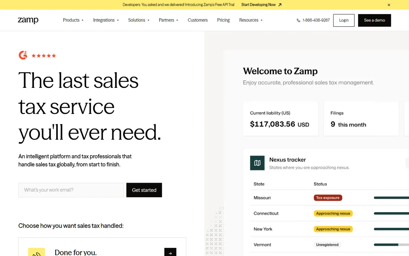Click the State column header
409x256 pixels.
pos(259,184)
